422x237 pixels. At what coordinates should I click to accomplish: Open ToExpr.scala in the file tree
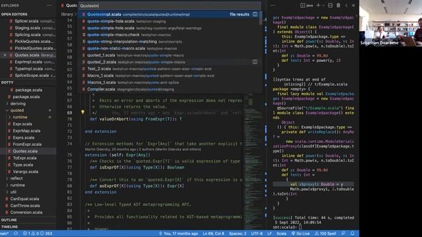28,158
